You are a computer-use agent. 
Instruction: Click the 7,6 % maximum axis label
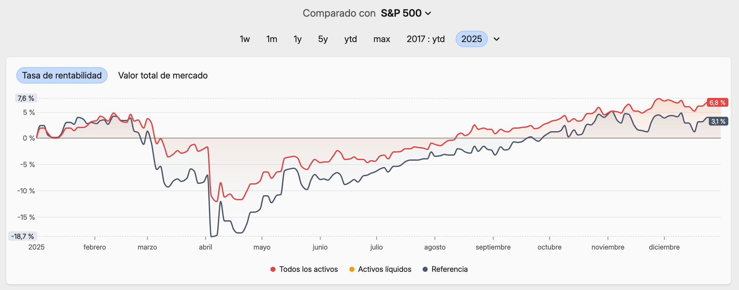coord(26,98)
